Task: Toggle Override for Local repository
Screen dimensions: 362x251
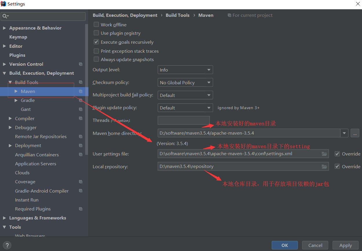Action: pos(337,166)
